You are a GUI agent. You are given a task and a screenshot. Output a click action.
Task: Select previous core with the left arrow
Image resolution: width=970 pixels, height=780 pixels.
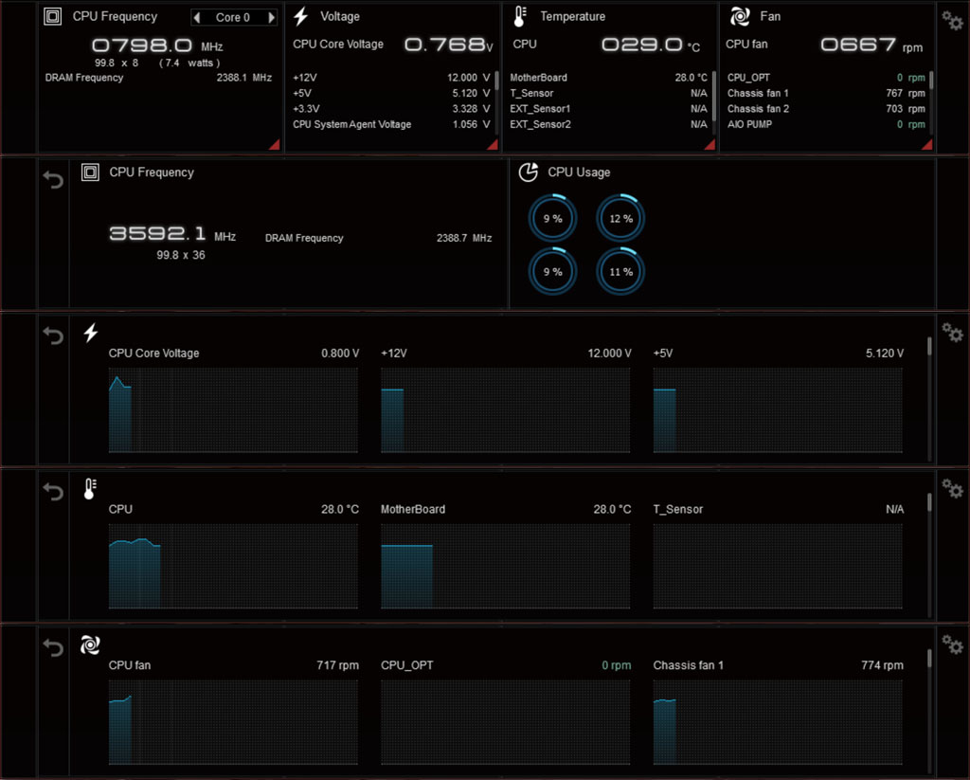[x=197, y=17]
